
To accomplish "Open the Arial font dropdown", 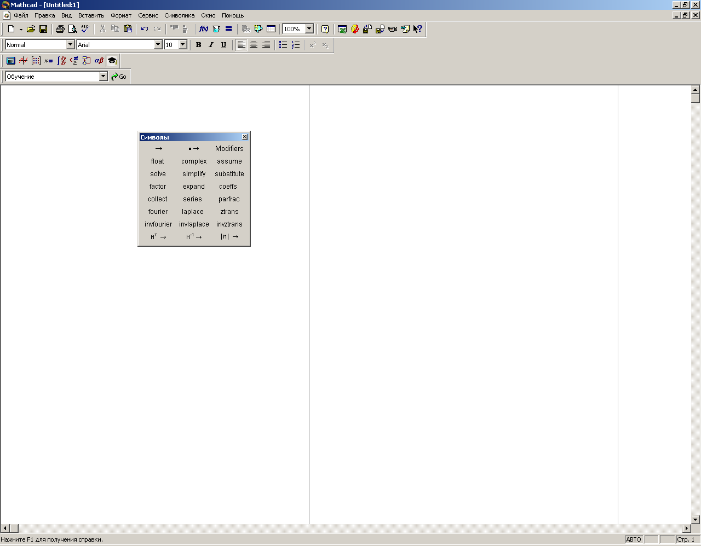I will [x=158, y=45].
